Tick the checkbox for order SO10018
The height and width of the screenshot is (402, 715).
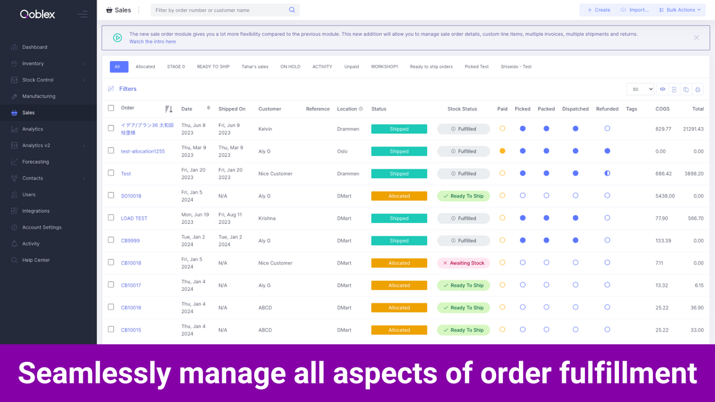coord(111,195)
